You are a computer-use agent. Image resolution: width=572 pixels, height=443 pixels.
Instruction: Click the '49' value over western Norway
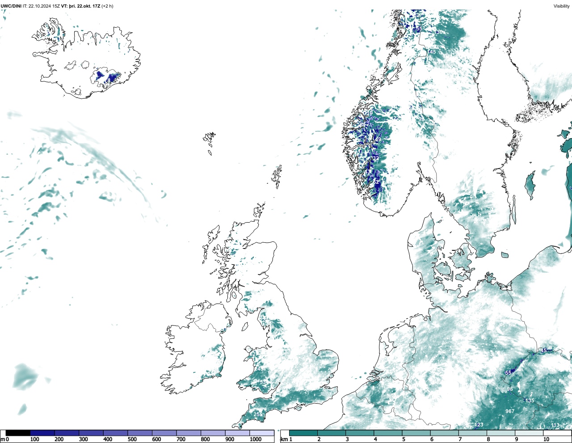tap(378, 140)
